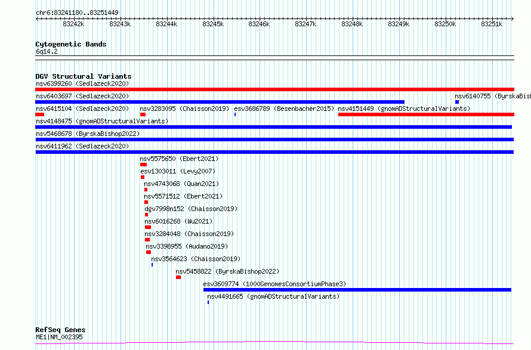Click the nsv3398955 (Audano2019) red block
Image resolution: width=531 pixels, height=350 pixels.
point(149,252)
